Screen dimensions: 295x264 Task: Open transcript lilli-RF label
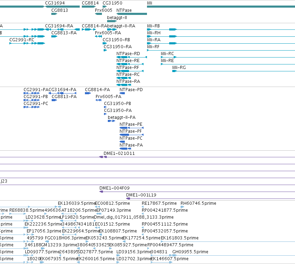tap(153, 47)
